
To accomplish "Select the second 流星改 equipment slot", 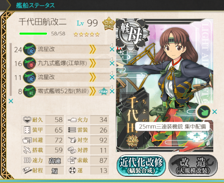I will click(66, 77).
